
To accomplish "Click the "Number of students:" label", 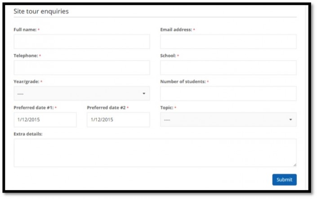I will tap(183, 82).
